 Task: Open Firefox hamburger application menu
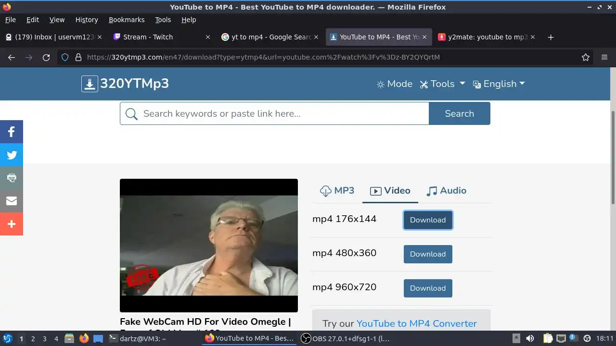(x=604, y=57)
